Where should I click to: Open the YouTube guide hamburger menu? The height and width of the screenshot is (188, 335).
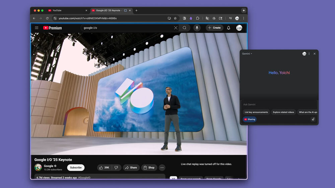(37, 28)
